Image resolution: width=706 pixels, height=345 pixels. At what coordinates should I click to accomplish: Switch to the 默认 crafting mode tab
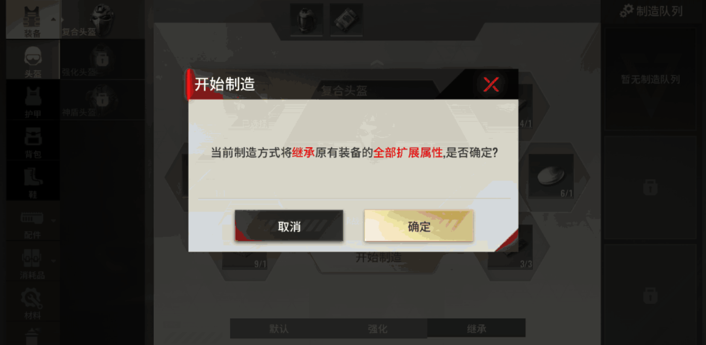point(279,328)
